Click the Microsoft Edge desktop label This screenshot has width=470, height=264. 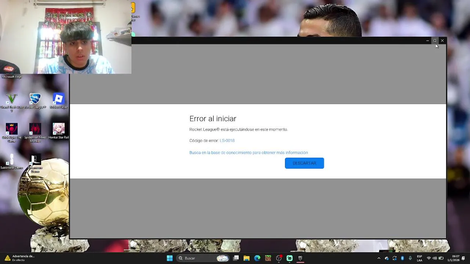[12, 77]
